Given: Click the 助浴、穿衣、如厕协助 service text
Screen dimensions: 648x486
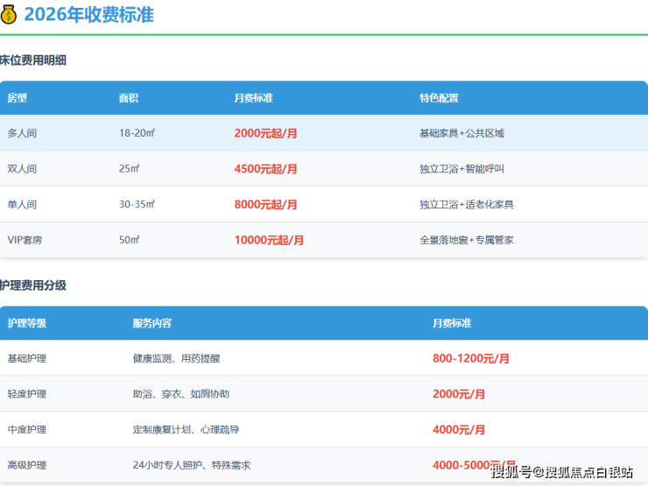Looking at the screenshot, I should [x=181, y=394].
